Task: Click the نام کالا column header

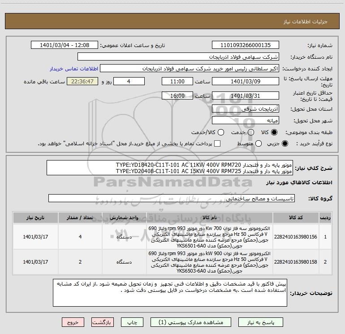Action: [x=210, y=218]
